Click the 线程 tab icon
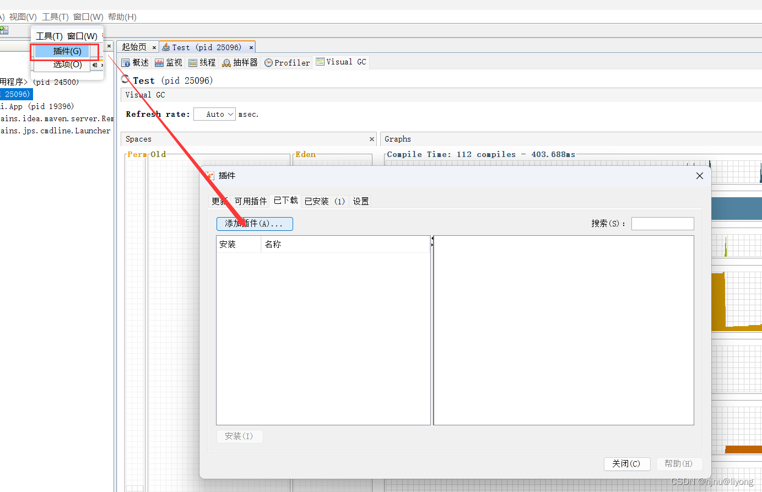Screen dimensions: 762x492 193,63
